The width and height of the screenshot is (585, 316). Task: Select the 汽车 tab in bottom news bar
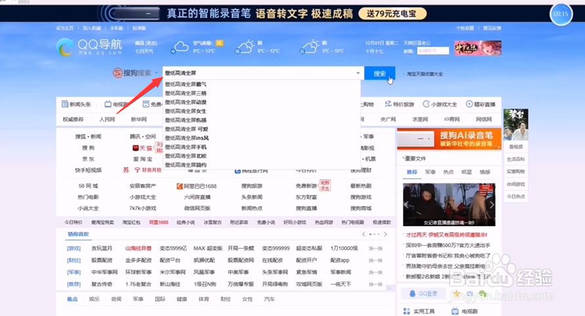269,299
